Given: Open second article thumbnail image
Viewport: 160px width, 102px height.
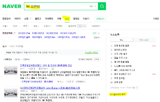Looking at the screenshot, I should click(11, 93).
